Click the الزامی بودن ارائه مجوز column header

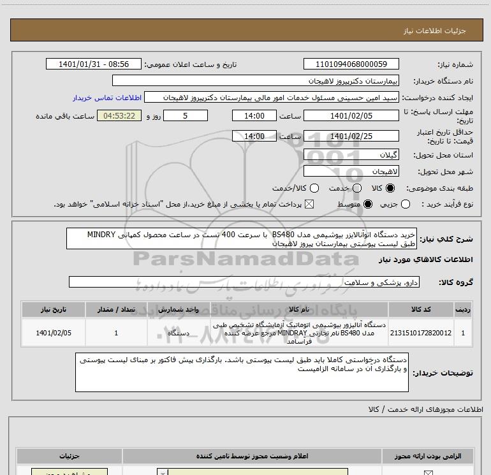pyautogui.click(x=428, y=456)
